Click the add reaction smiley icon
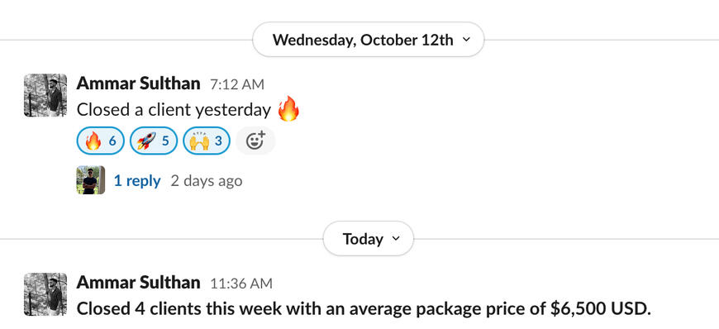Image resolution: width=719 pixels, height=329 pixels. click(255, 141)
